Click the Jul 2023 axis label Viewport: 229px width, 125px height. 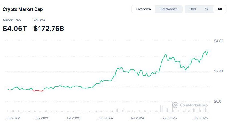[x=73, y=118]
